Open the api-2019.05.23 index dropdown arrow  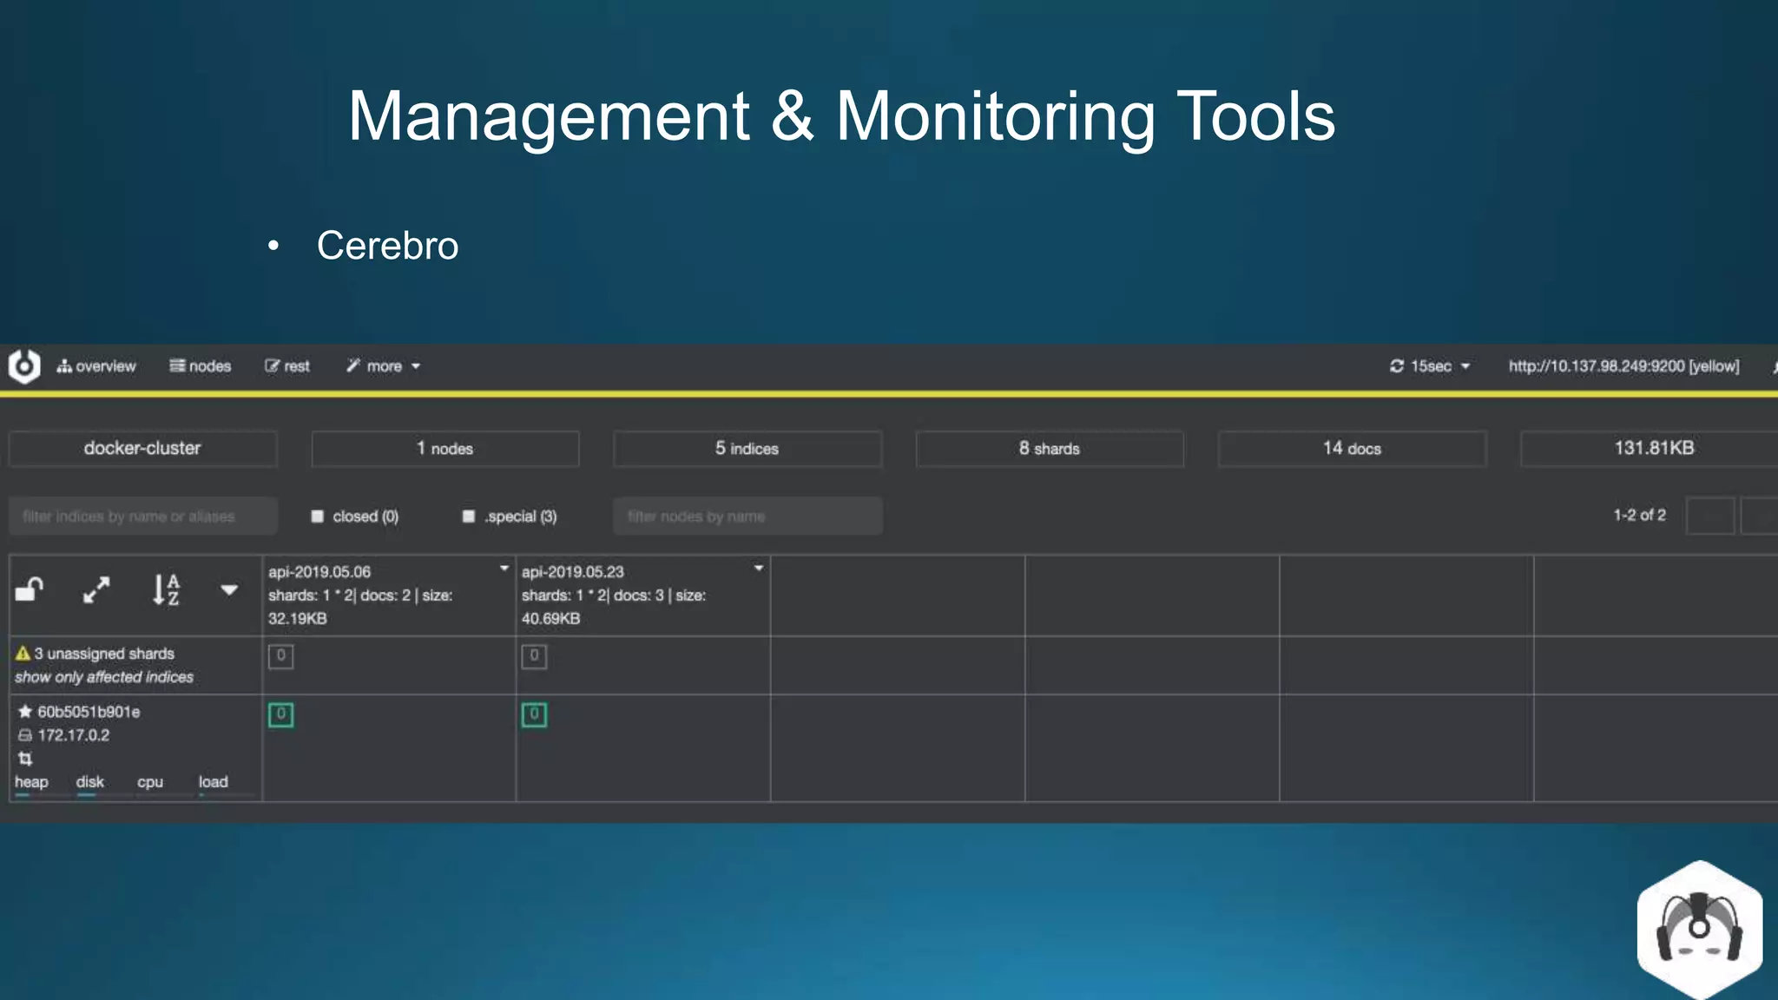(x=759, y=569)
